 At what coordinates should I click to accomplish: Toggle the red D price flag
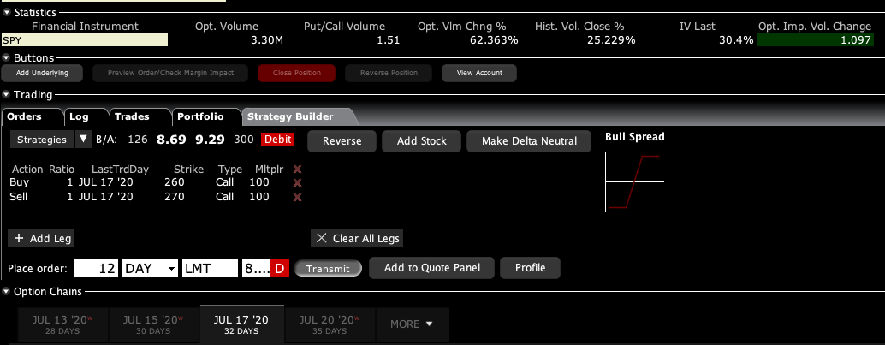279,268
